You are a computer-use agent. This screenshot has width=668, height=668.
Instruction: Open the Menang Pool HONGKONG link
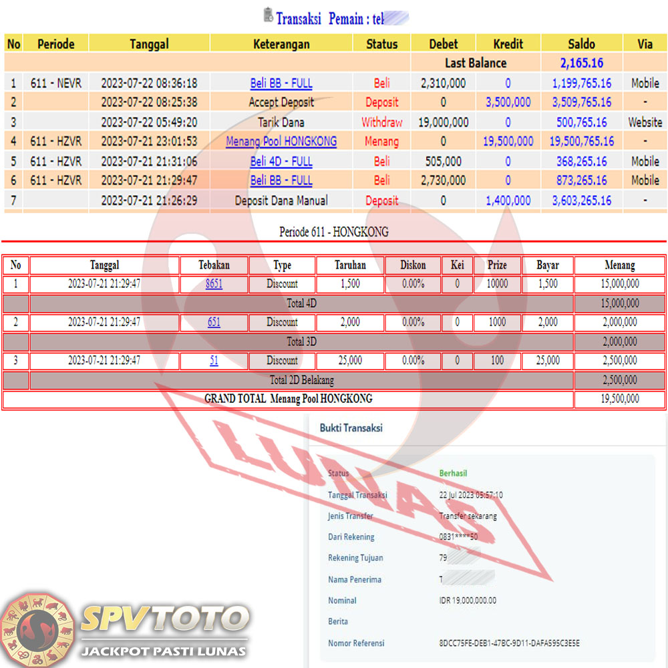click(281, 142)
